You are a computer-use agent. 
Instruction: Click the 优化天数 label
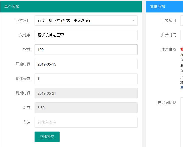tap(23, 79)
